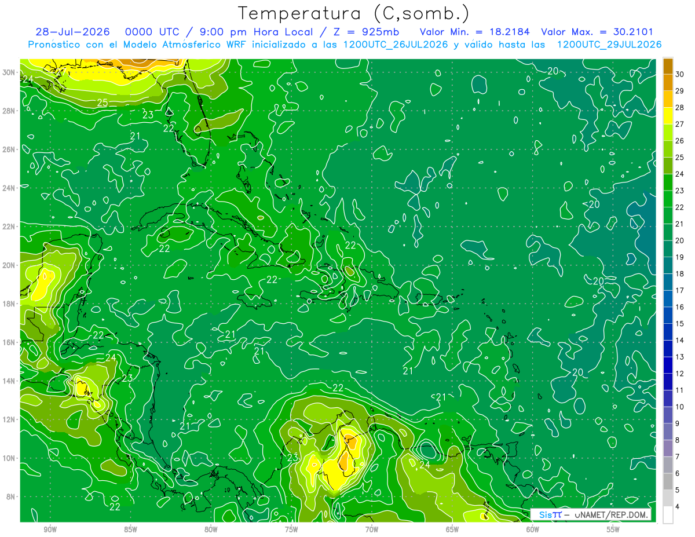Click the '60W' longitude axis label
Screen dimensions: 695x537
(x=533, y=529)
